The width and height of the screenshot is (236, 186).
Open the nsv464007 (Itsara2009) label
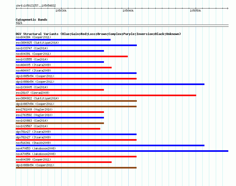point(33,70)
